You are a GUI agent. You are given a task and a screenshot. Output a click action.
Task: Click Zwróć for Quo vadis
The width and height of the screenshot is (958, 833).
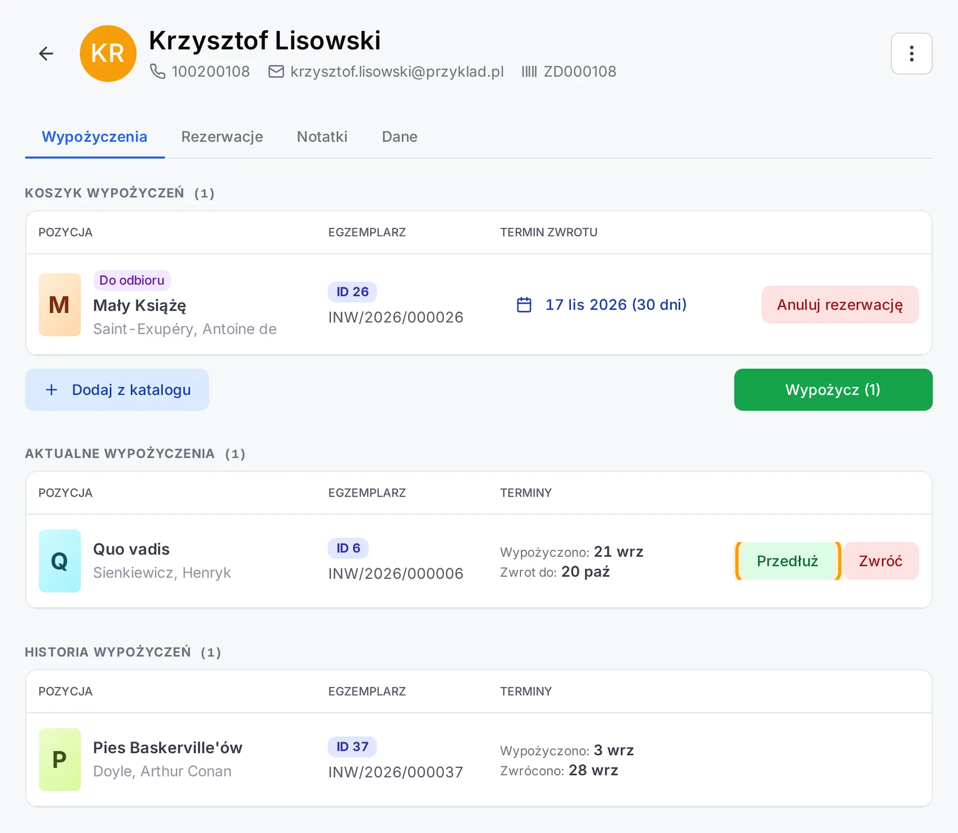click(x=881, y=560)
